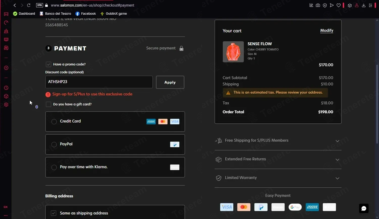
Task: Reload the page with the refresh icon
Action: pos(29,5)
